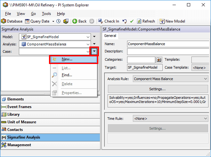This screenshot has width=211, height=157.
Task: Select the General tab
Action: click(x=110, y=36)
